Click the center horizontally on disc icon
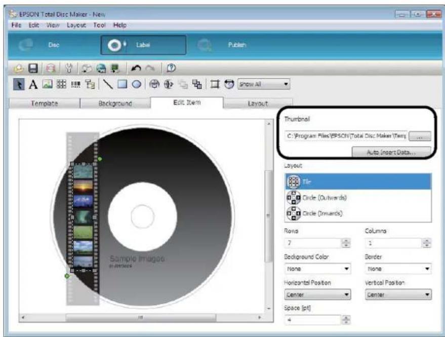The height and width of the screenshot is (337, 445). 154,84
